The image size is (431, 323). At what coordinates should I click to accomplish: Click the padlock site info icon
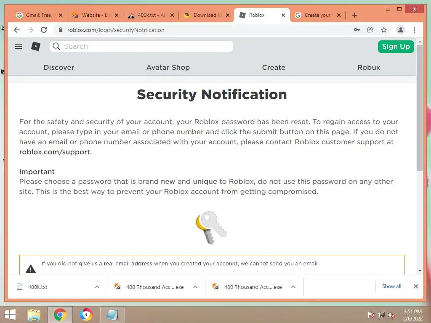tap(61, 30)
